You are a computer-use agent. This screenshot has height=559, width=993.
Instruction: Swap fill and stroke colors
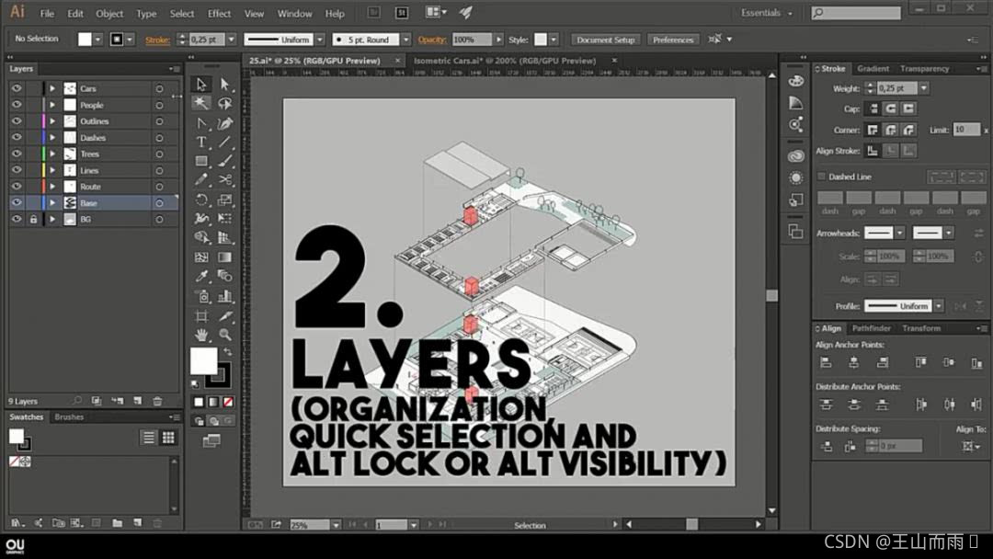(228, 351)
